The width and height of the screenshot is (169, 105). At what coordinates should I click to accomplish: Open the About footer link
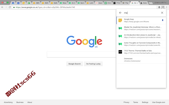click(x=30, y=102)
